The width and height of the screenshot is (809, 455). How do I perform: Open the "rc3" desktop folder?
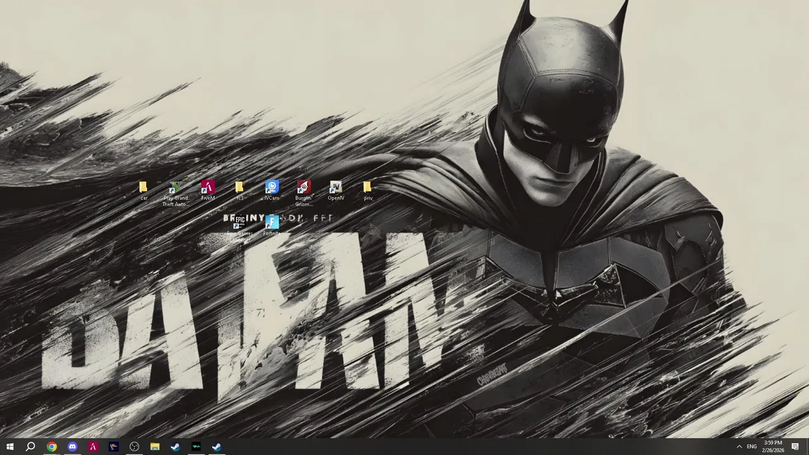(240, 190)
